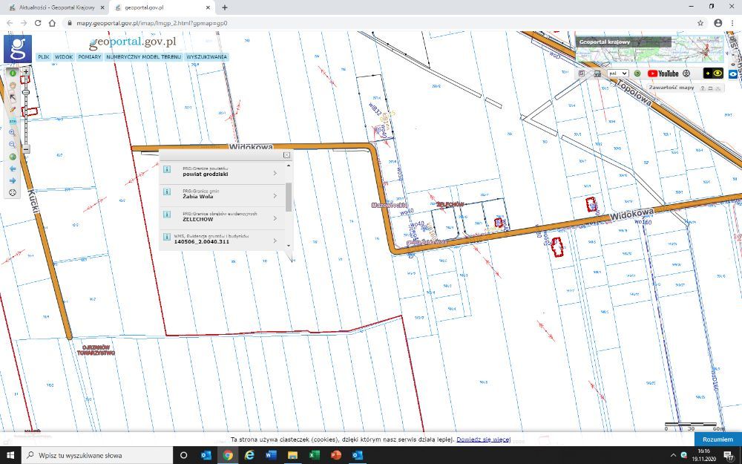Viewport: 742px width, 464px height.
Task: Go to next map view arrow
Action: pyautogui.click(x=13, y=180)
